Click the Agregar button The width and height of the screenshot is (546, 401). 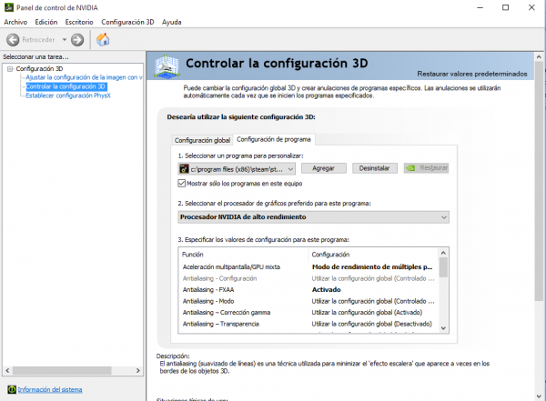[323, 168]
